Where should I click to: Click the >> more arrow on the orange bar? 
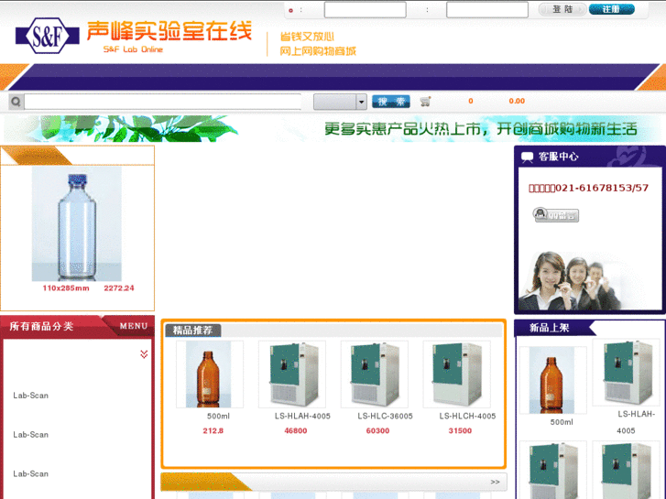pos(495,482)
